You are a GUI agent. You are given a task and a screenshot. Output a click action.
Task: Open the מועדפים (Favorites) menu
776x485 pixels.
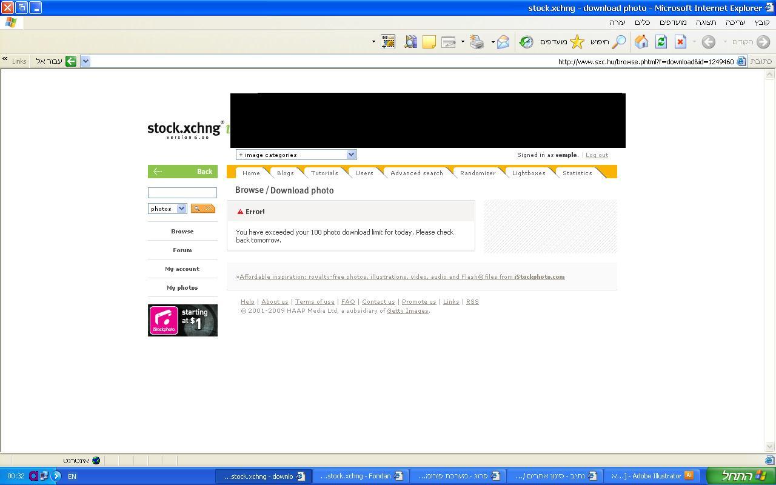[x=673, y=22]
